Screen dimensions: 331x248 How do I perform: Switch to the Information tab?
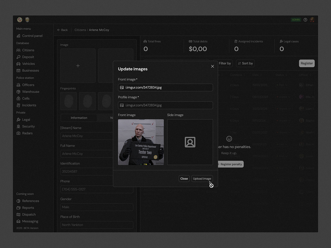pyautogui.click(x=79, y=118)
